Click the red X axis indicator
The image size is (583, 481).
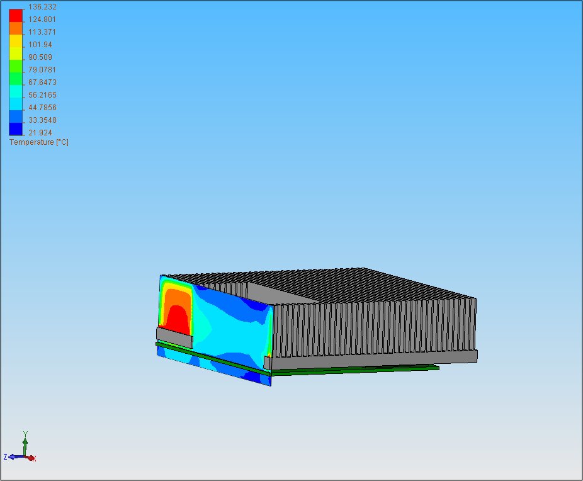pos(31,458)
